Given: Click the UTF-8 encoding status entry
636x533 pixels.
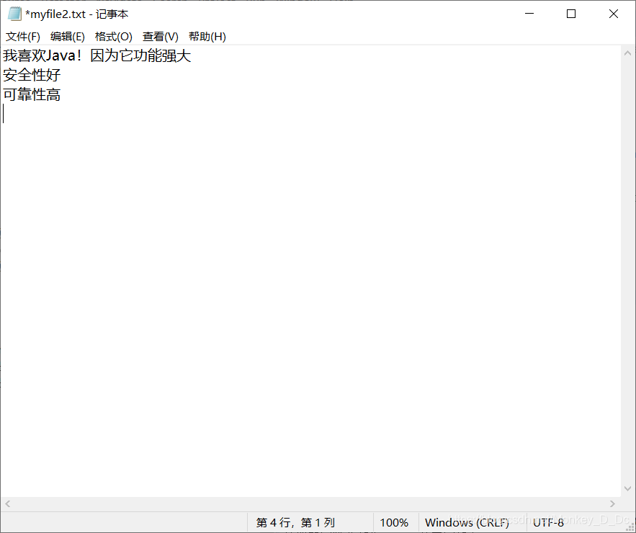Looking at the screenshot, I should click(x=548, y=522).
